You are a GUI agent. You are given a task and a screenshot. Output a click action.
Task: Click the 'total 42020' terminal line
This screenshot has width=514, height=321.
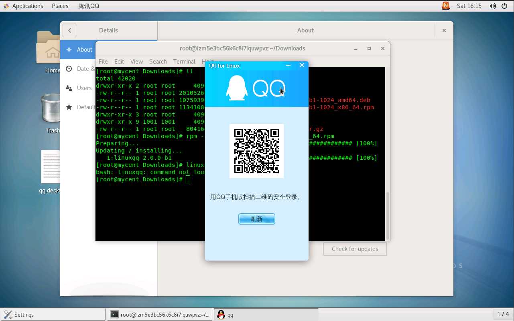click(x=116, y=78)
